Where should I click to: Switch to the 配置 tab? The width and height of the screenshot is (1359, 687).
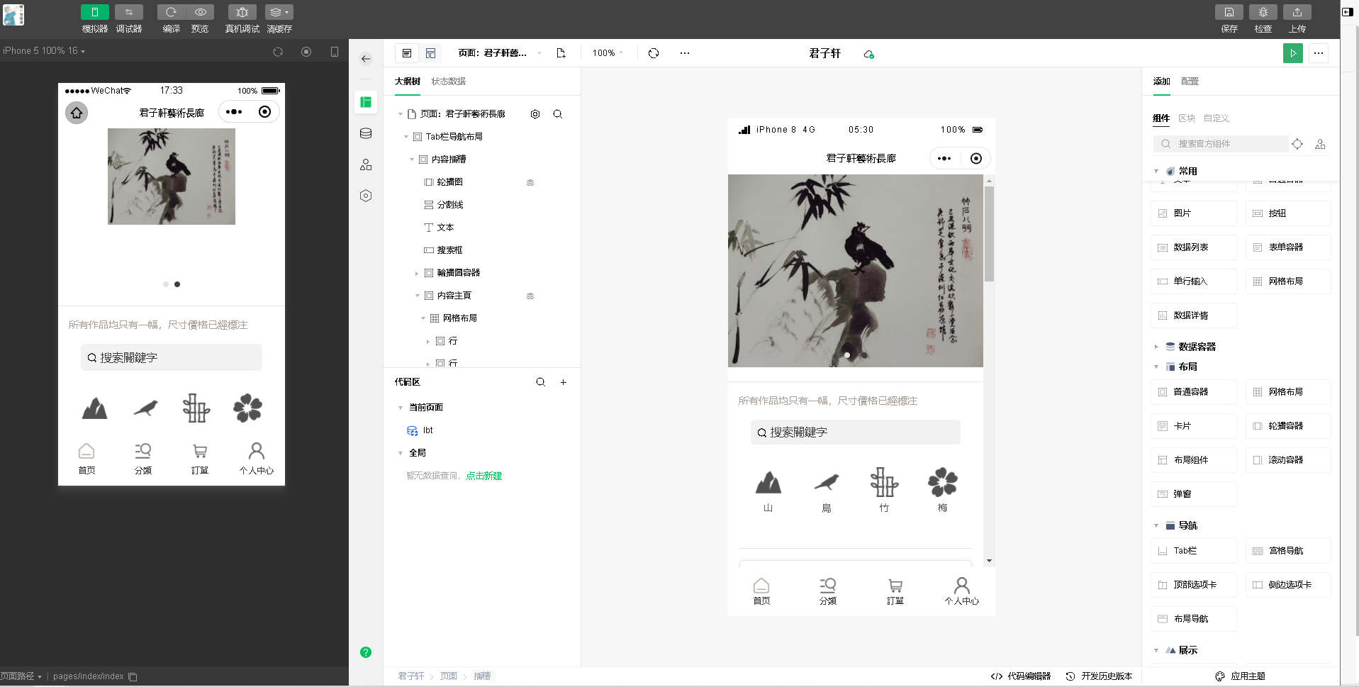point(1190,82)
